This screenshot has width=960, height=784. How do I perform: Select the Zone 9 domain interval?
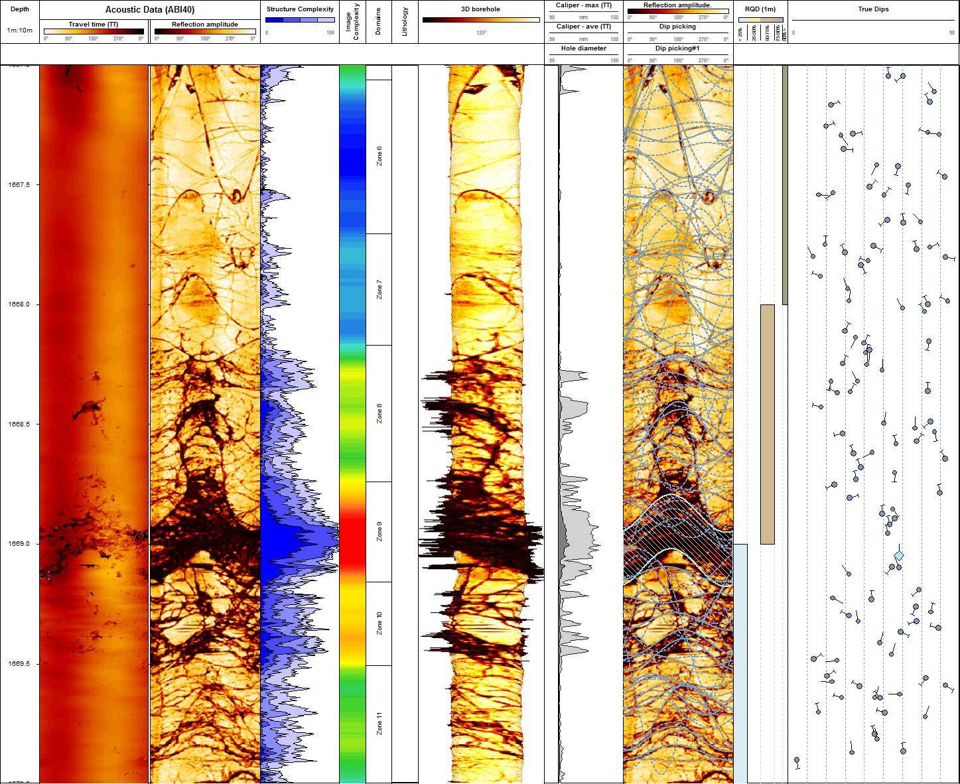pos(379,531)
